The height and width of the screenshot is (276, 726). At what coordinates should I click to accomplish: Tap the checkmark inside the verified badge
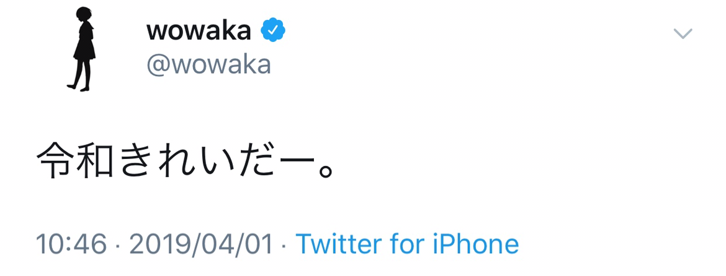[x=272, y=30]
